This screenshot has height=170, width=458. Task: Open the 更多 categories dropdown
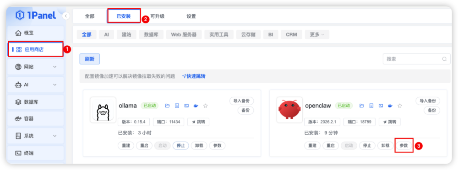[317, 34]
